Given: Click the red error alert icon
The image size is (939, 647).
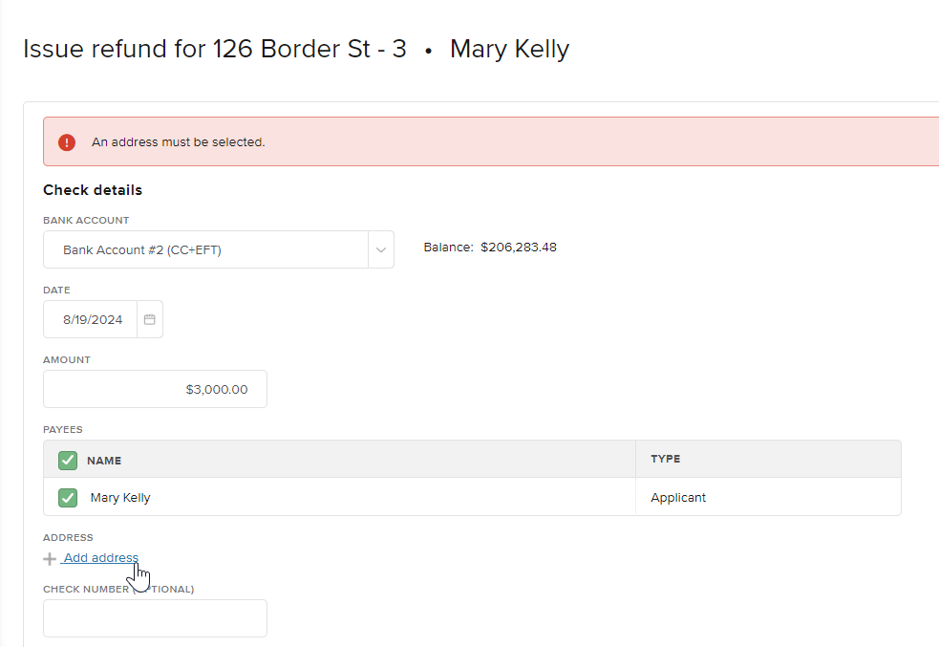Looking at the screenshot, I should pyautogui.click(x=67, y=142).
